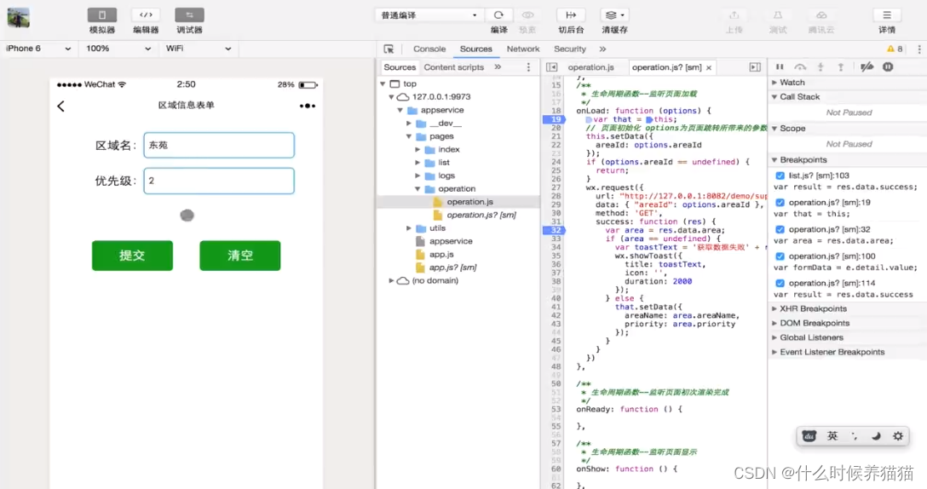Click the deactivate breakpoints icon
Image resolution: width=927 pixels, height=489 pixels.
(x=867, y=66)
